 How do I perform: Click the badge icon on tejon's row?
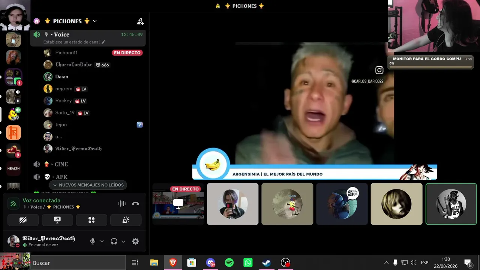tap(140, 125)
